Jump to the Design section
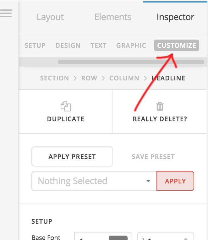 click(68, 46)
